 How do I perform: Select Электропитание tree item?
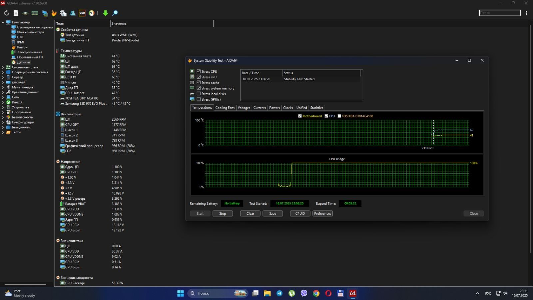tap(30, 52)
